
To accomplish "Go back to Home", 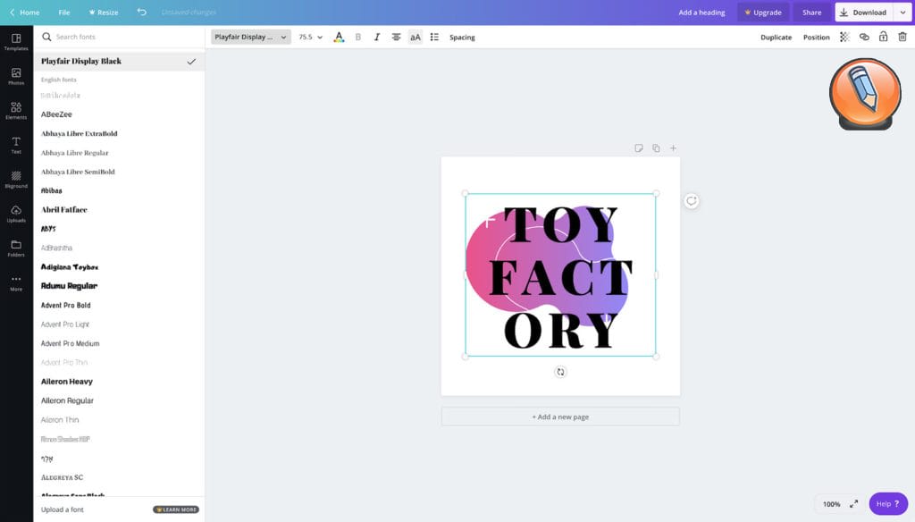I will pyautogui.click(x=24, y=13).
